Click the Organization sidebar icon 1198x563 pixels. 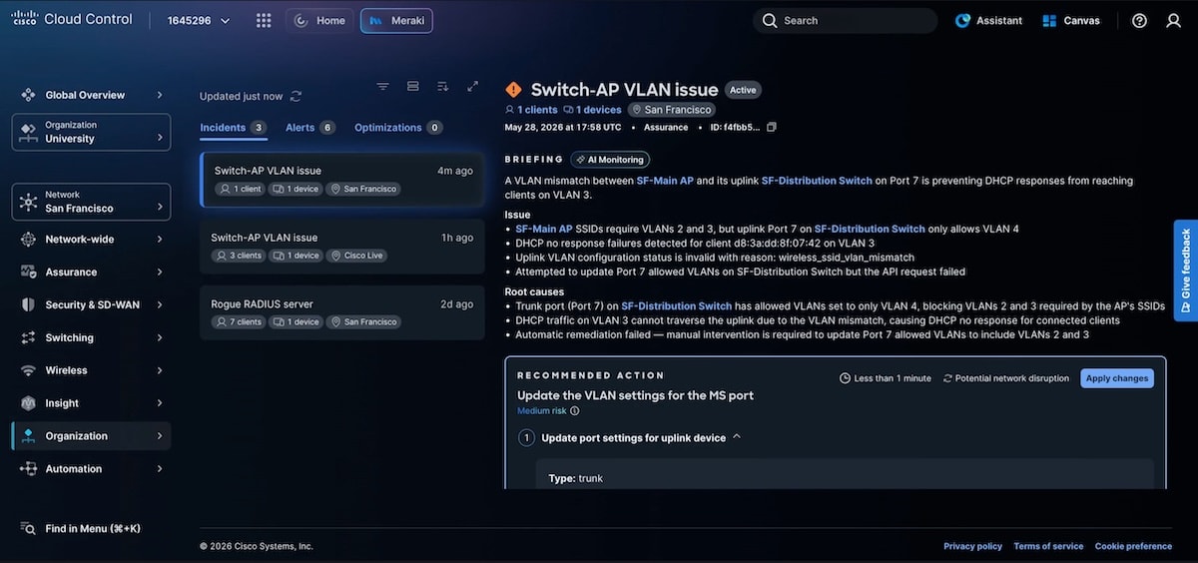pos(28,436)
